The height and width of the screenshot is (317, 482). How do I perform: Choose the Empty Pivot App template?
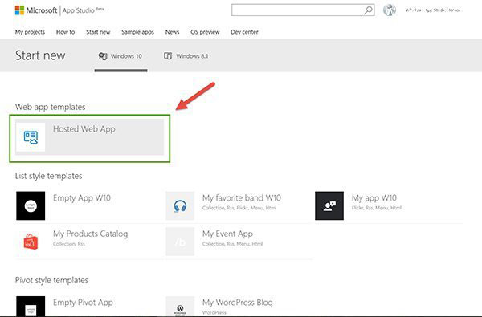(x=83, y=303)
